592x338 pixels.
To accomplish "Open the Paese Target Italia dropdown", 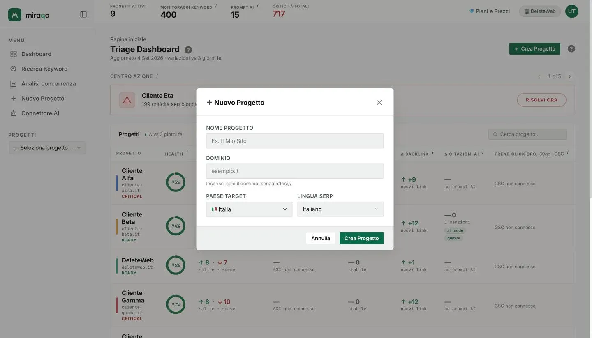I will point(249,209).
